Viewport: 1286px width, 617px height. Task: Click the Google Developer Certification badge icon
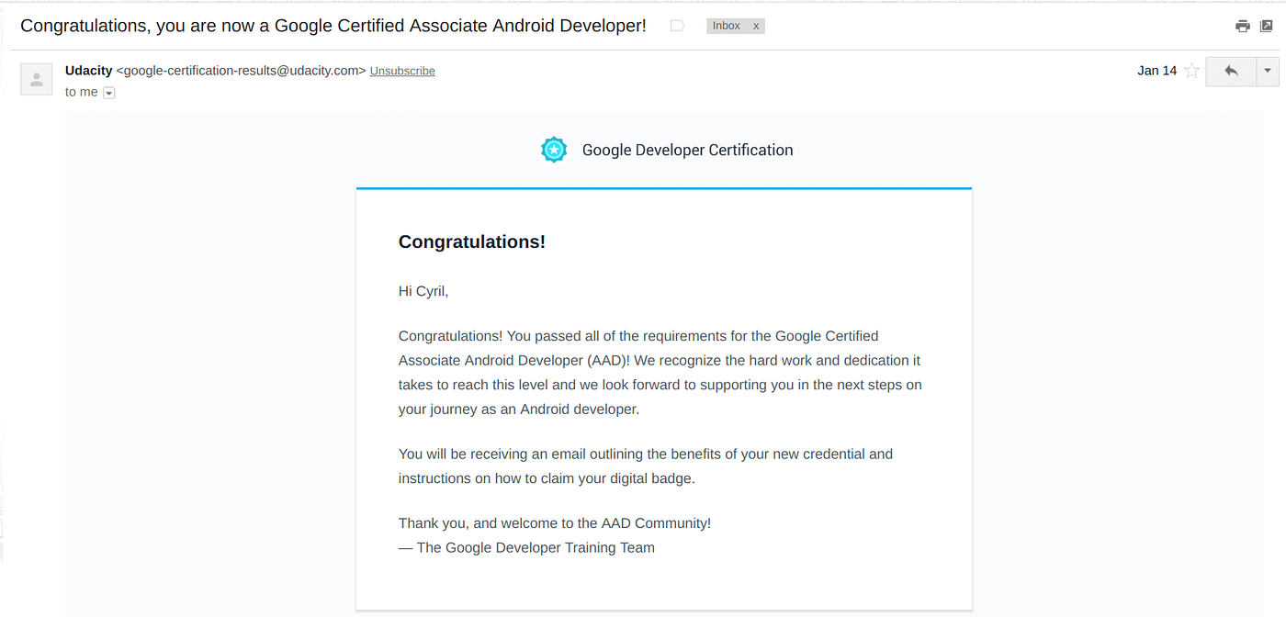(554, 150)
